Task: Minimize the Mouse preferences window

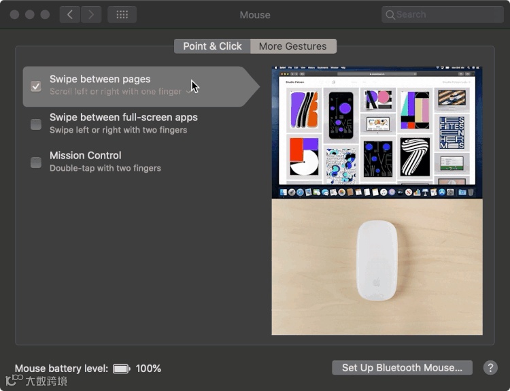Action: (30, 15)
